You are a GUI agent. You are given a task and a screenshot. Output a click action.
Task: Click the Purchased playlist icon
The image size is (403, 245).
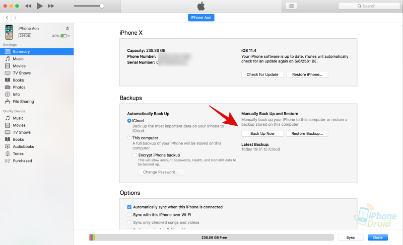click(x=8, y=161)
